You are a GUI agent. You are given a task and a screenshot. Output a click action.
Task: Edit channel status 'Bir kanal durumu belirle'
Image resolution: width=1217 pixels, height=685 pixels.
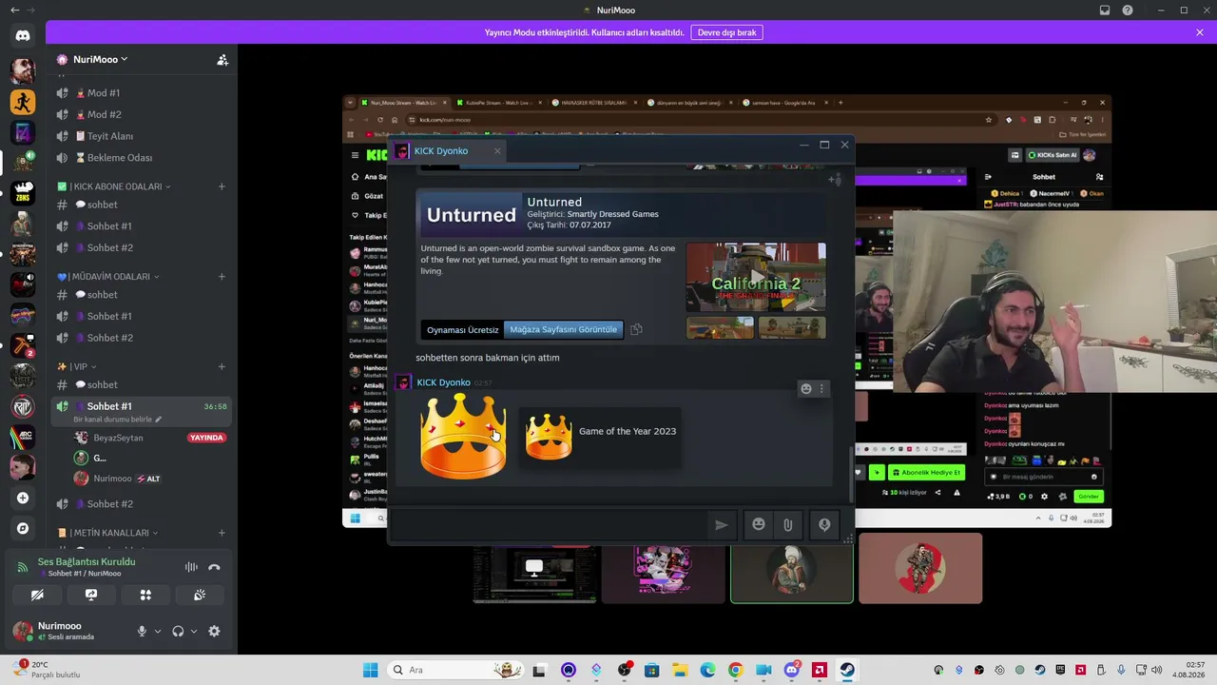click(x=118, y=420)
